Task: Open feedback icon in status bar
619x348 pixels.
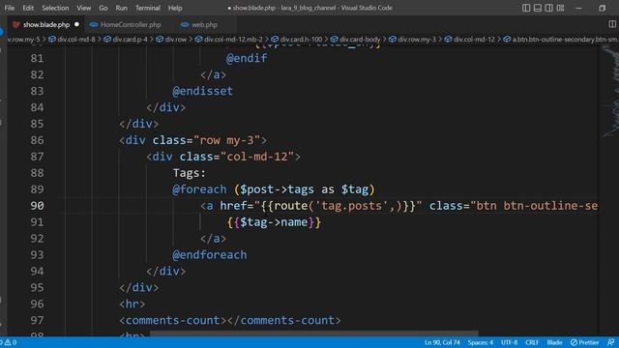Action: (610, 342)
